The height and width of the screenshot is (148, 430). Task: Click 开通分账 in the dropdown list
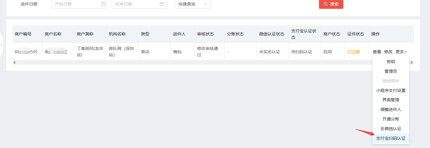[391, 119]
